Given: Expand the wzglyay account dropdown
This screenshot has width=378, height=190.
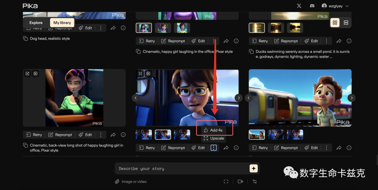Looking at the screenshot, I should [335, 6].
